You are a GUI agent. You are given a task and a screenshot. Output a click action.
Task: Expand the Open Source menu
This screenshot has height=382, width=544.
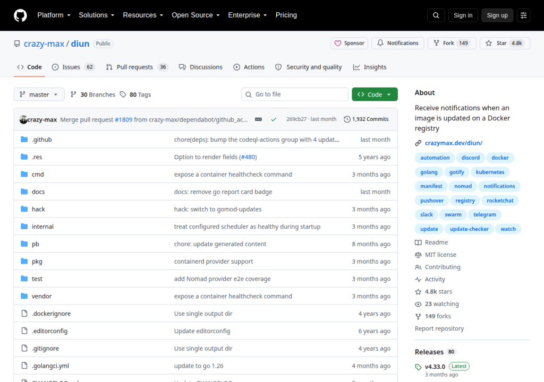pos(195,15)
